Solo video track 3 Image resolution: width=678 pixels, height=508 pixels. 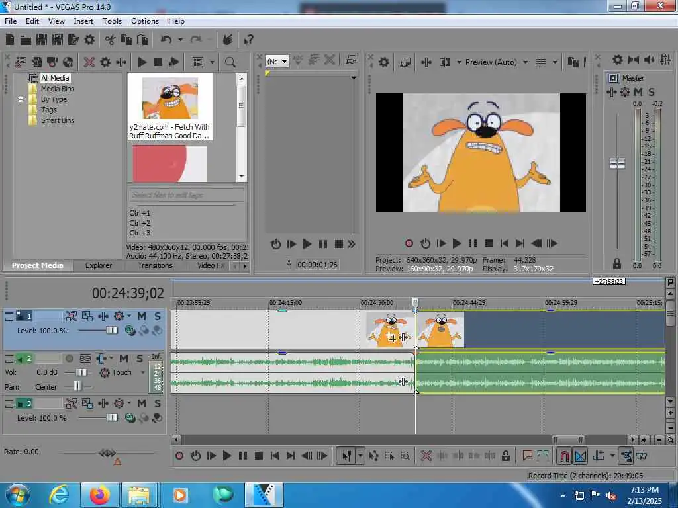coord(158,403)
